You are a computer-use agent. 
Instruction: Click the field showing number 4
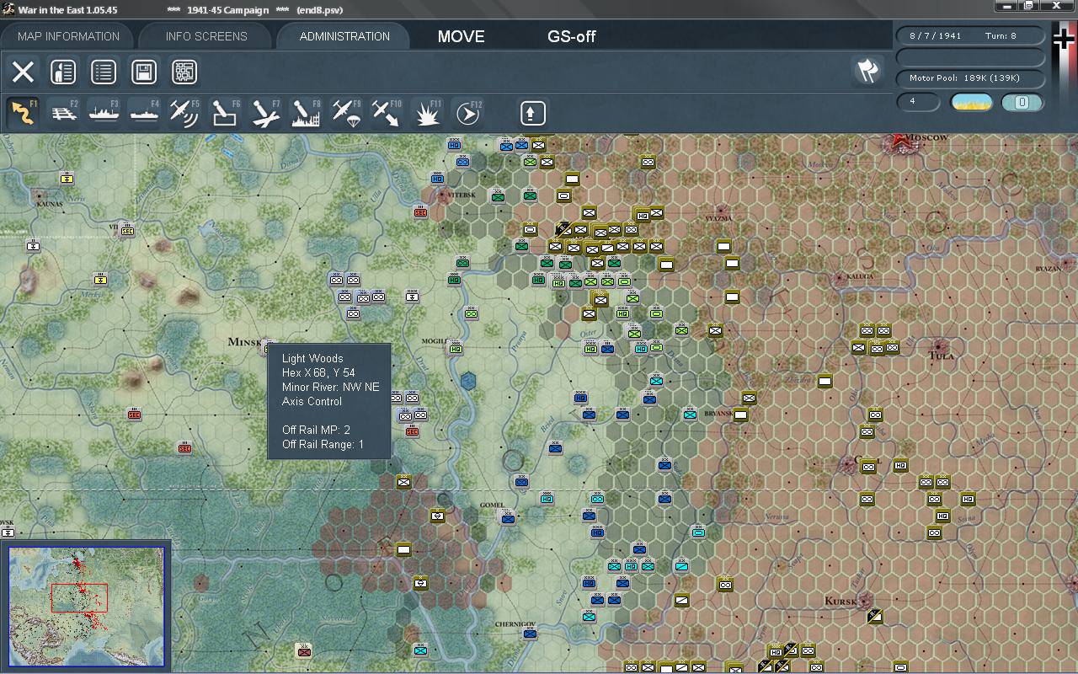click(x=918, y=103)
